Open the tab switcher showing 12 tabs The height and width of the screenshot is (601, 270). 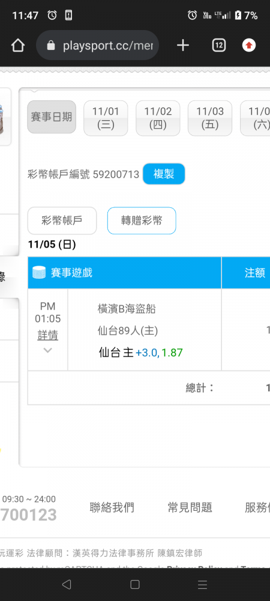click(219, 46)
